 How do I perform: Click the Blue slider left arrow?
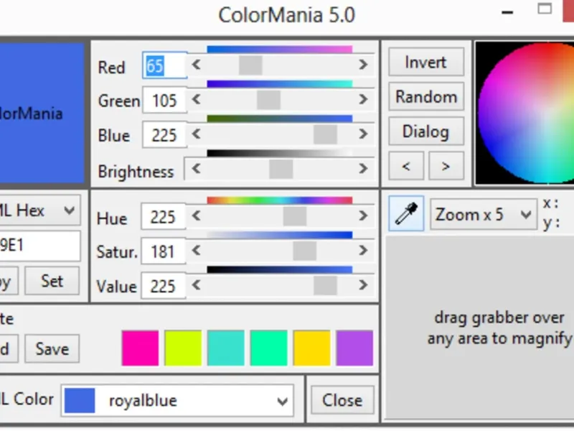pyautogui.click(x=196, y=134)
